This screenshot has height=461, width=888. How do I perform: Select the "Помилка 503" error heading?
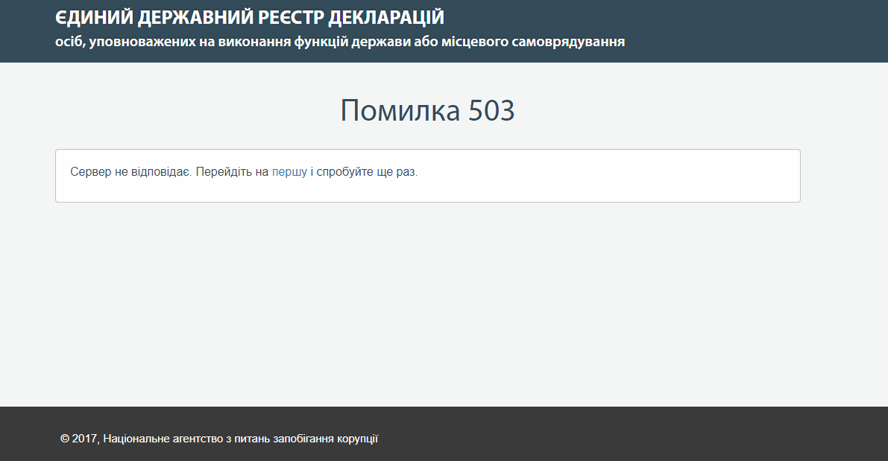[x=427, y=110]
